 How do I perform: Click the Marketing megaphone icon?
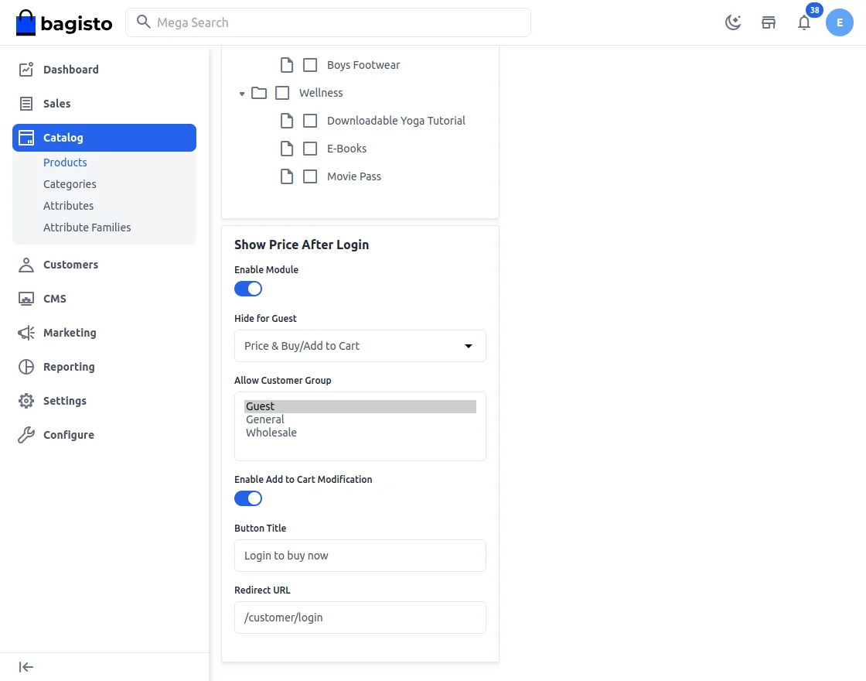click(24, 332)
